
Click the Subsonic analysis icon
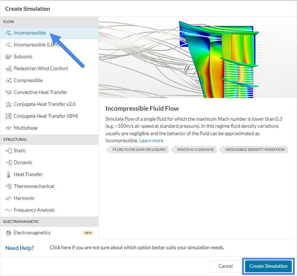[8, 57]
